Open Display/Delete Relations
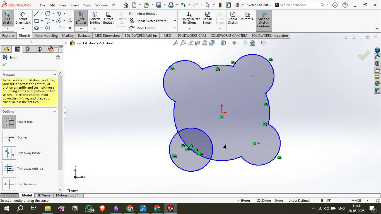381x214 pixels. 190,18
